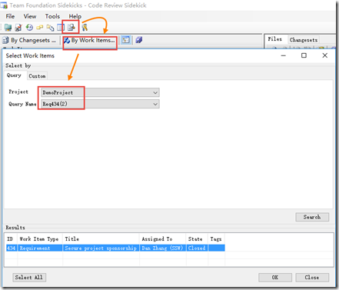Click By Work Items toolbar button
The height and width of the screenshot is (290, 339).
click(89, 40)
